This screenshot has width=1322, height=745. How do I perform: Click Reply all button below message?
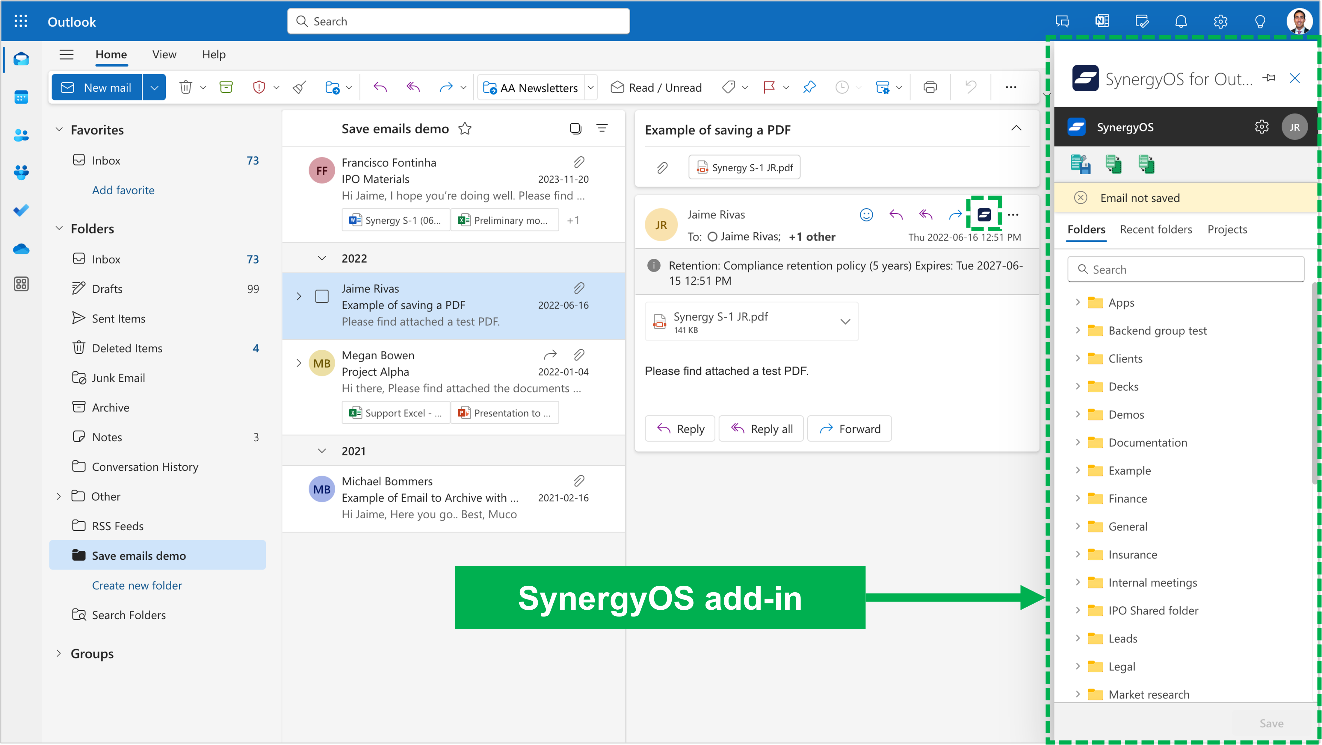pyautogui.click(x=761, y=428)
